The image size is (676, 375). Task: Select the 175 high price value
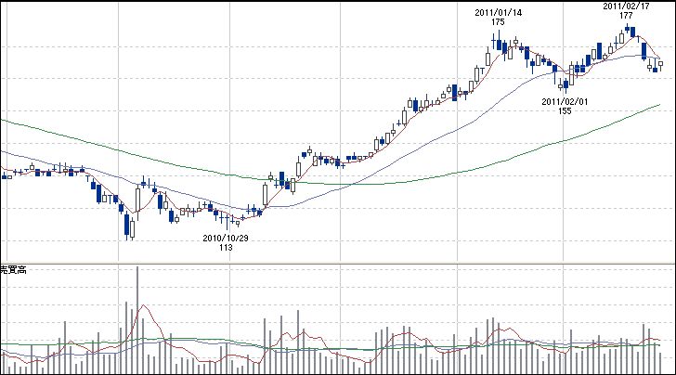coord(498,22)
